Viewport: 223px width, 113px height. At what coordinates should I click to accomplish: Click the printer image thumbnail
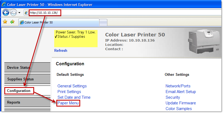[203, 42]
